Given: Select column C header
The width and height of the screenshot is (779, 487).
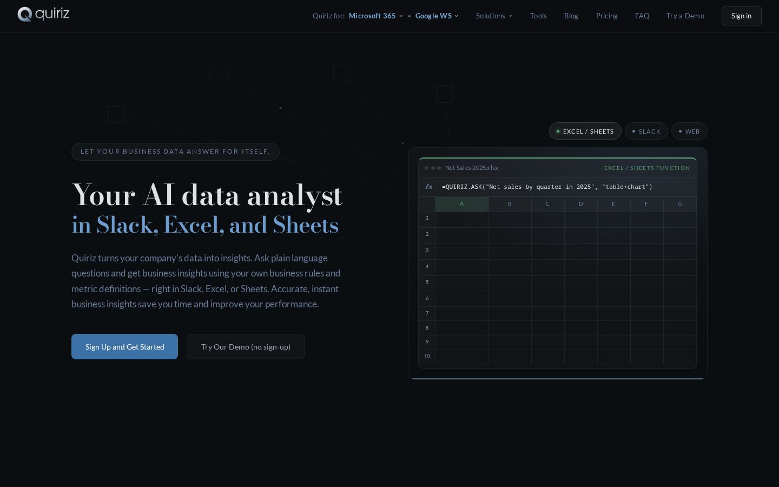Looking at the screenshot, I should pyautogui.click(x=547, y=204).
